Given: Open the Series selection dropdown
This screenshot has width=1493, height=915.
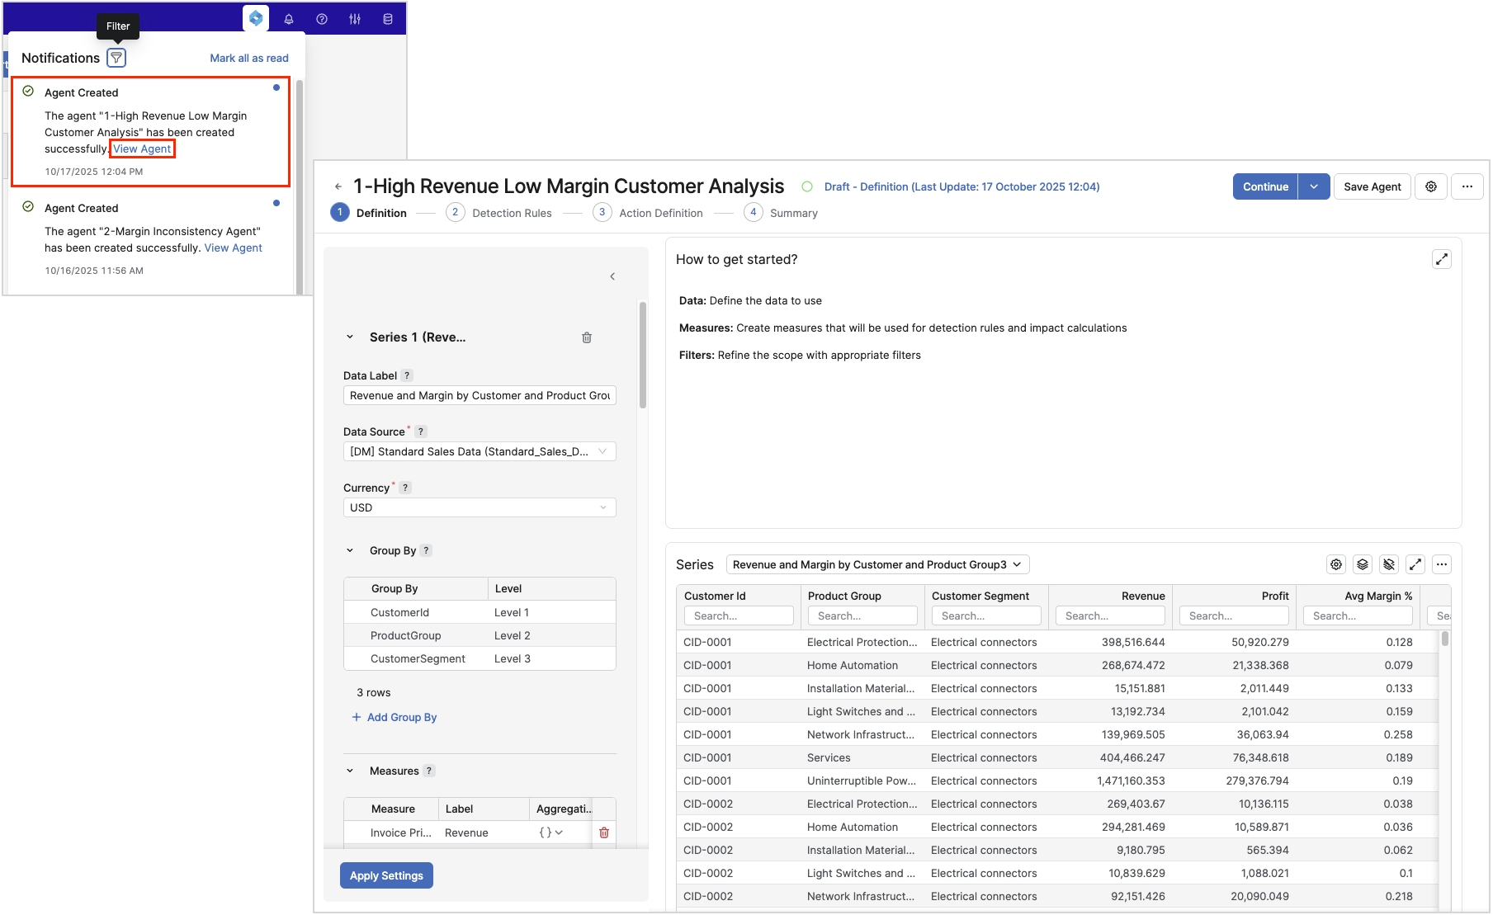Looking at the screenshot, I should pyautogui.click(x=877, y=564).
